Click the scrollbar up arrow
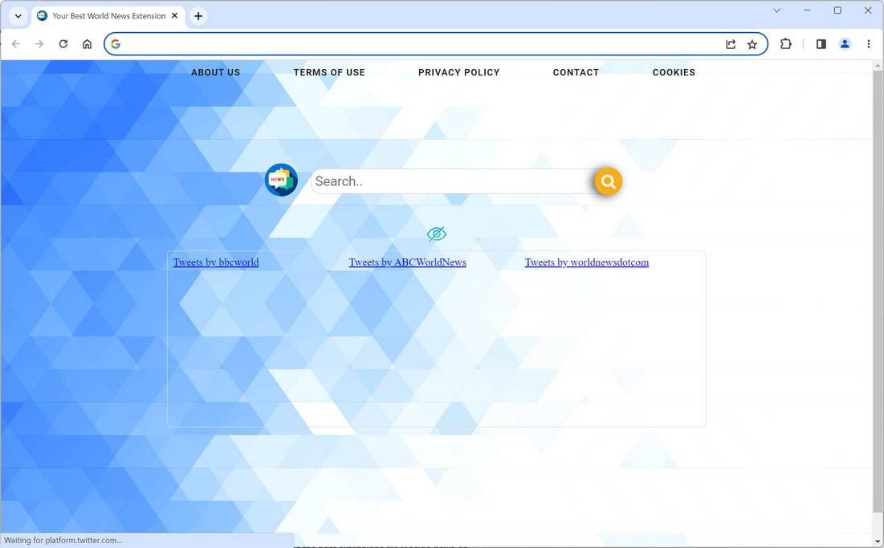The height and width of the screenshot is (548, 884). [x=878, y=65]
